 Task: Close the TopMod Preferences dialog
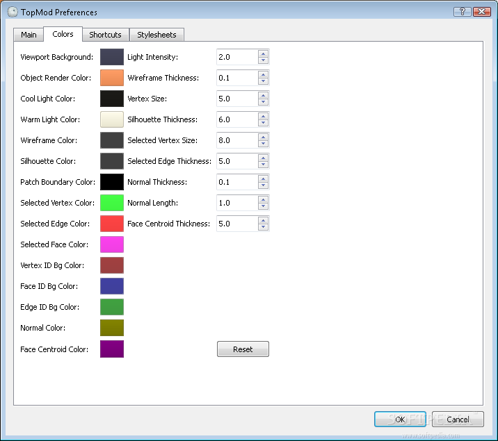point(482,12)
